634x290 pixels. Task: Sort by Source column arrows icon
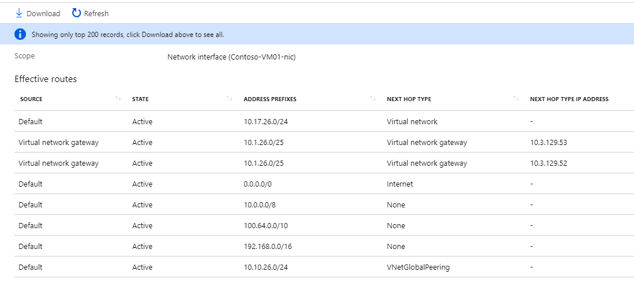tap(118, 99)
